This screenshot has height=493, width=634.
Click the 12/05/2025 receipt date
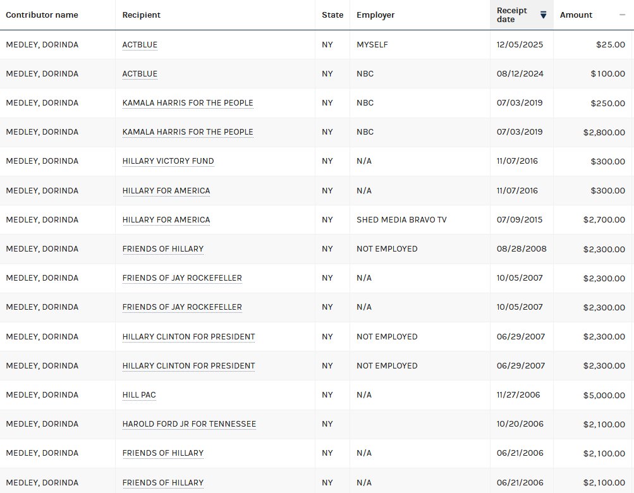520,45
